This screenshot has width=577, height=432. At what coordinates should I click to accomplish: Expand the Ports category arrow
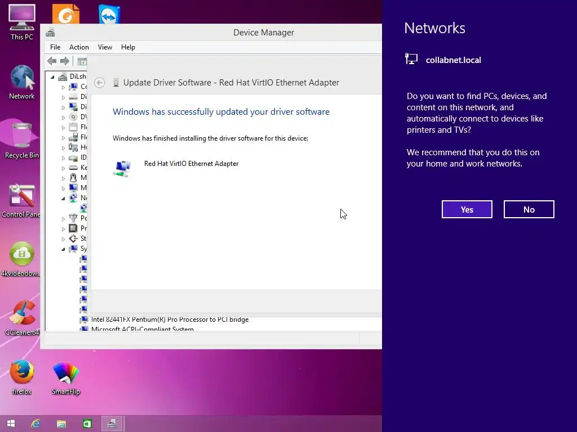[63, 219]
